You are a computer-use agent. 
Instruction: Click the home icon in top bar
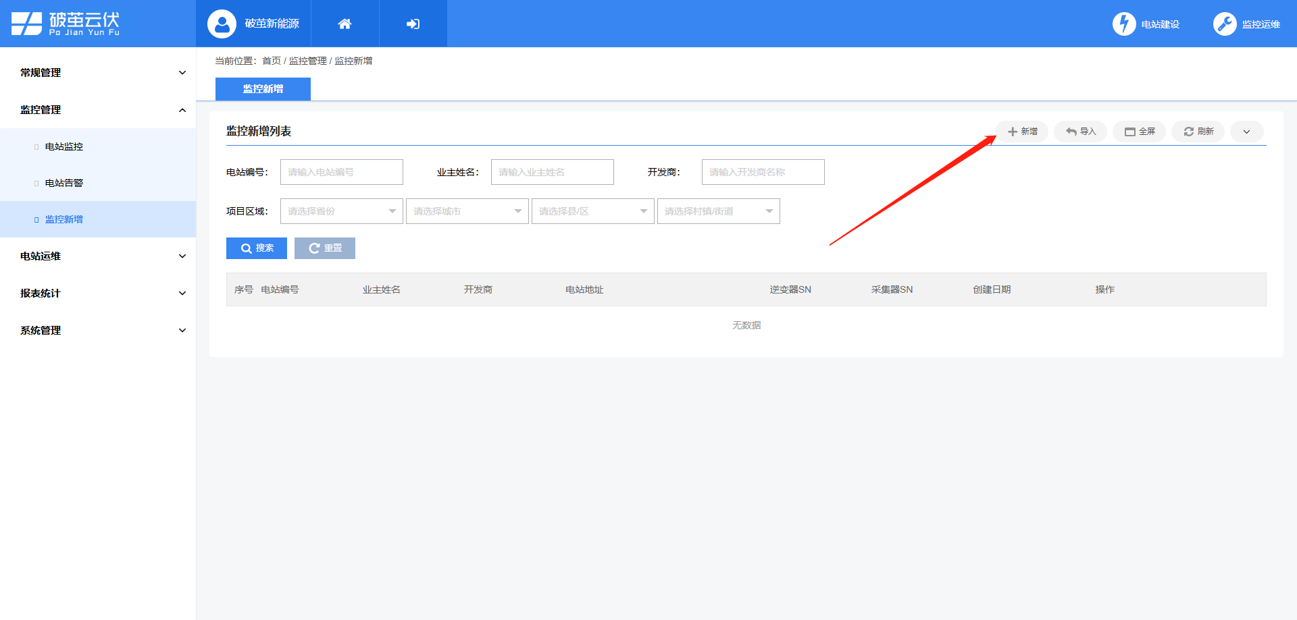click(345, 23)
